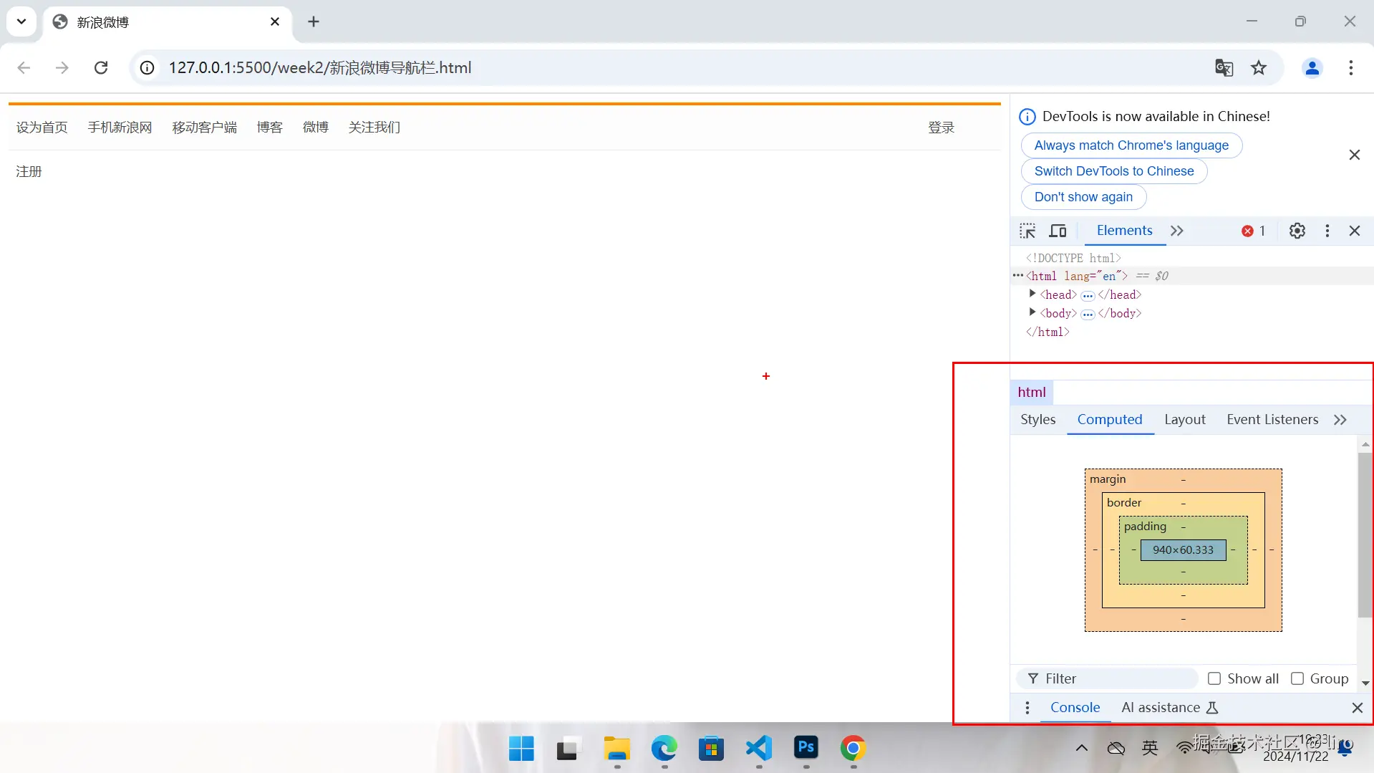This screenshot has width=1374, height=773.
Task: Toggle the device toolbar icon
Action: click(x=1058, y=231)
